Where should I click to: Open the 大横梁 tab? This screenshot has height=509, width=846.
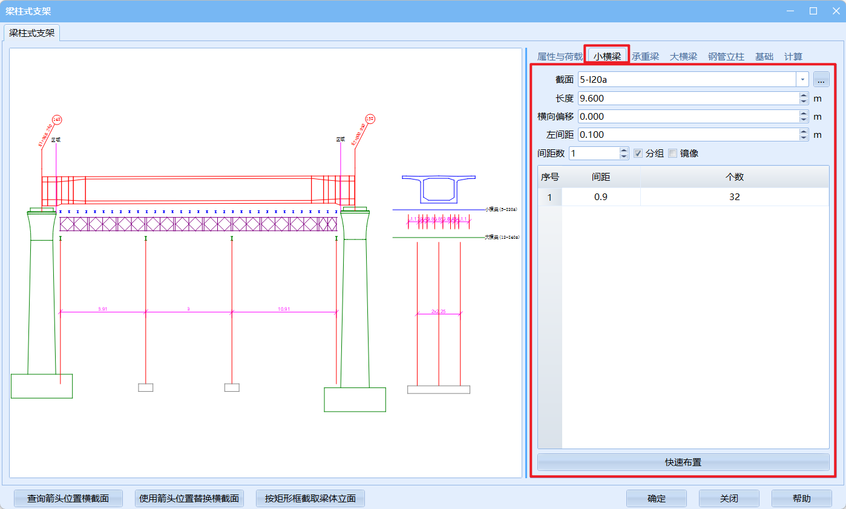click(683, 57)
